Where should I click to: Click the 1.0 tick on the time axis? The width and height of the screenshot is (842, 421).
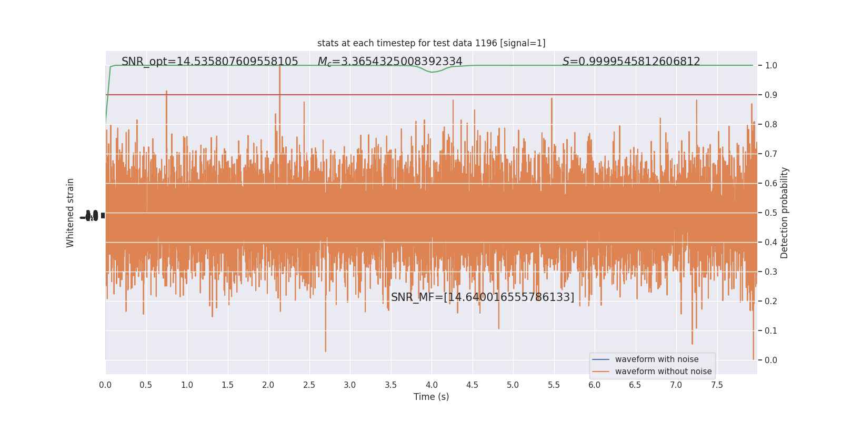tap(187, 385)
